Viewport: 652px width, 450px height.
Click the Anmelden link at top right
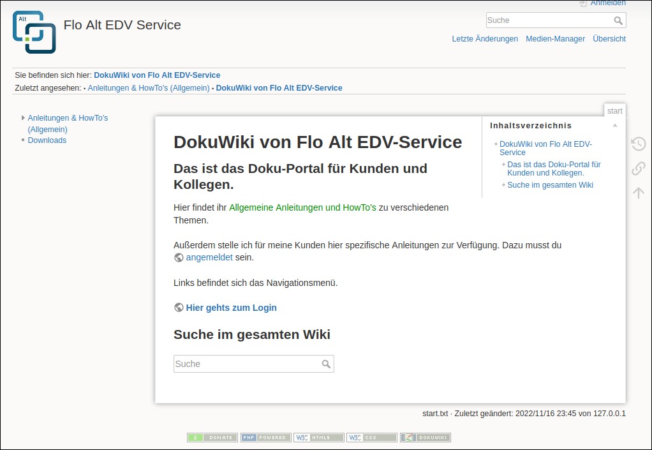coord(608,3)
